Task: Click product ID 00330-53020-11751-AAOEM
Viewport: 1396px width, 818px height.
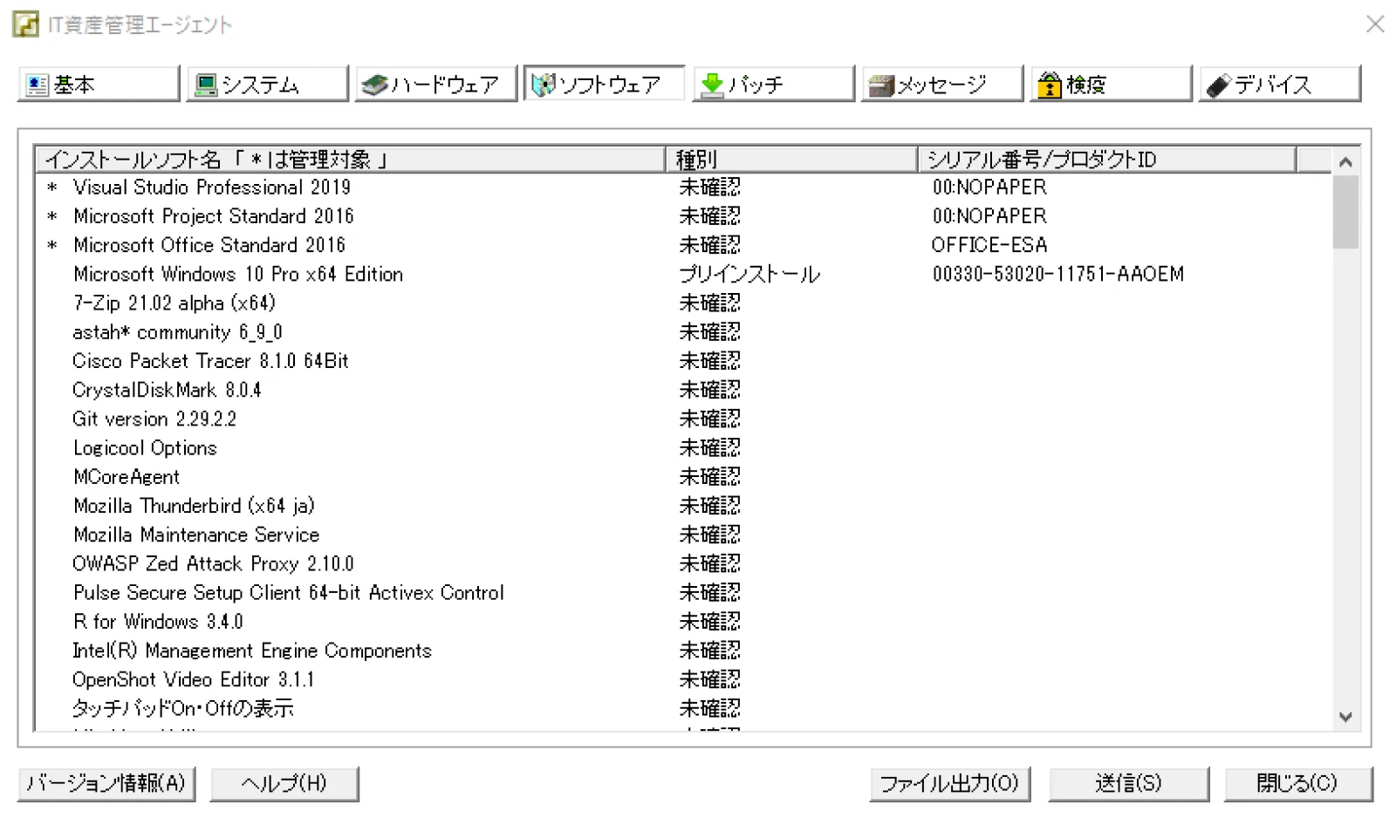Action: (1057, 274)
